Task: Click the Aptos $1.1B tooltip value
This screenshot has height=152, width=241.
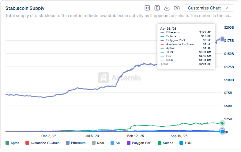Action: click(x=207, y=48)
